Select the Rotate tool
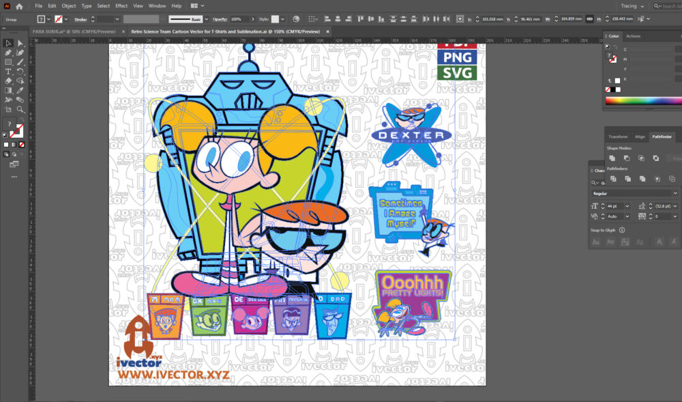682x402 pixels. 20,72
